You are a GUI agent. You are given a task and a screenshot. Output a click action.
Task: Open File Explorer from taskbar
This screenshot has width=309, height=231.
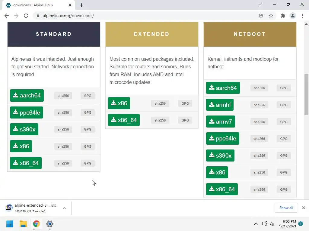pos(23,224)
